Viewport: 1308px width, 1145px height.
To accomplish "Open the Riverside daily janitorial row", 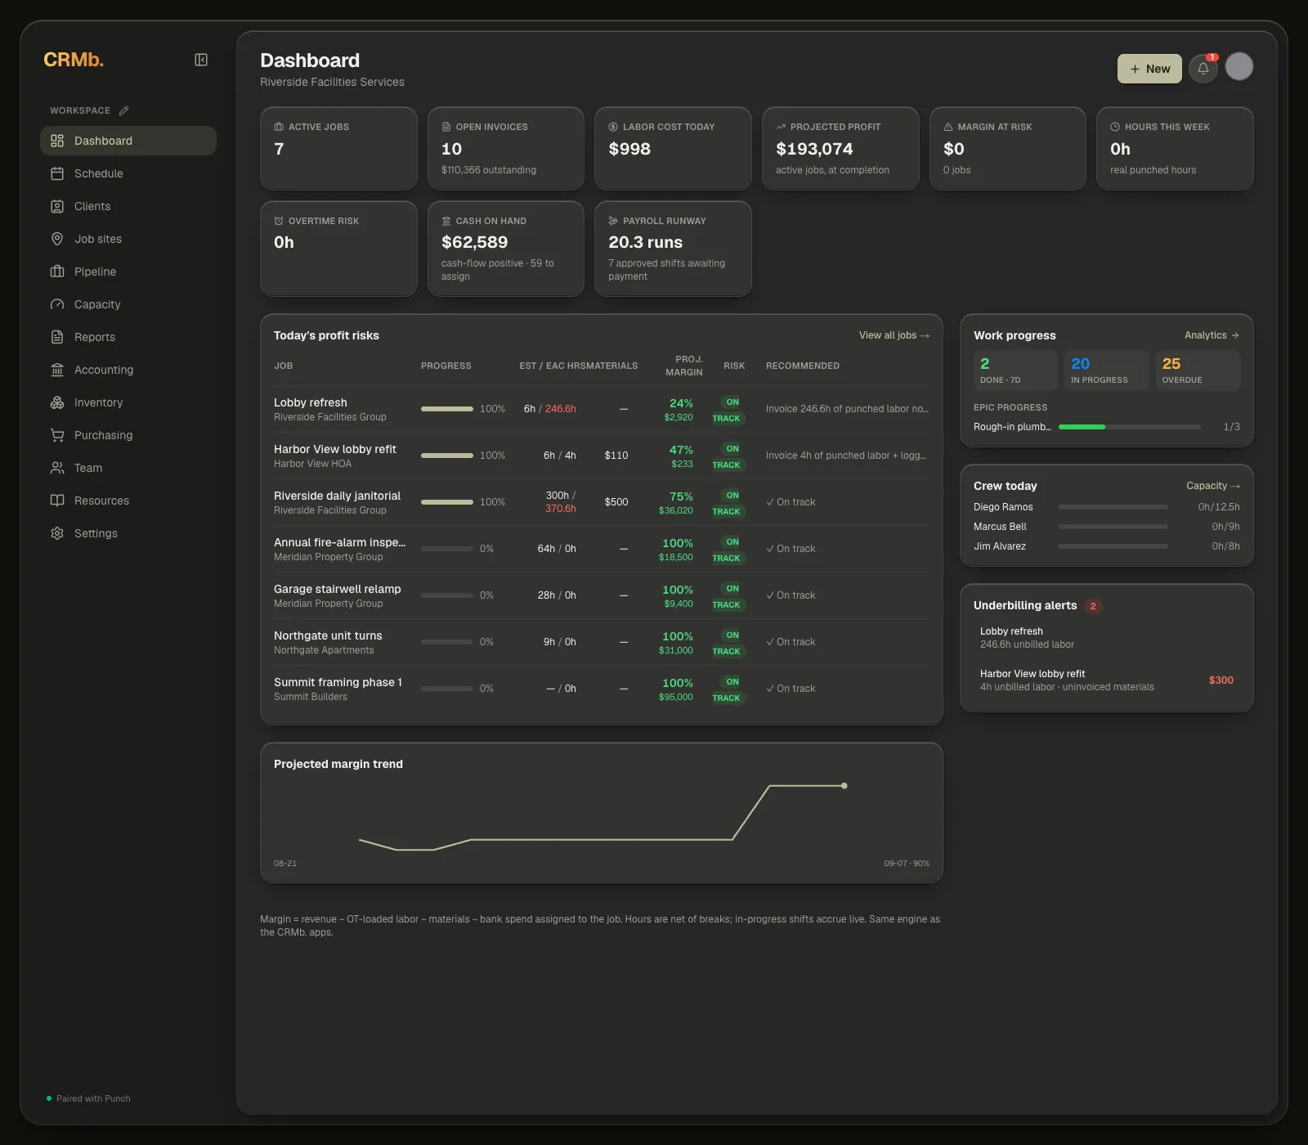I will click(x=602, y=502).
